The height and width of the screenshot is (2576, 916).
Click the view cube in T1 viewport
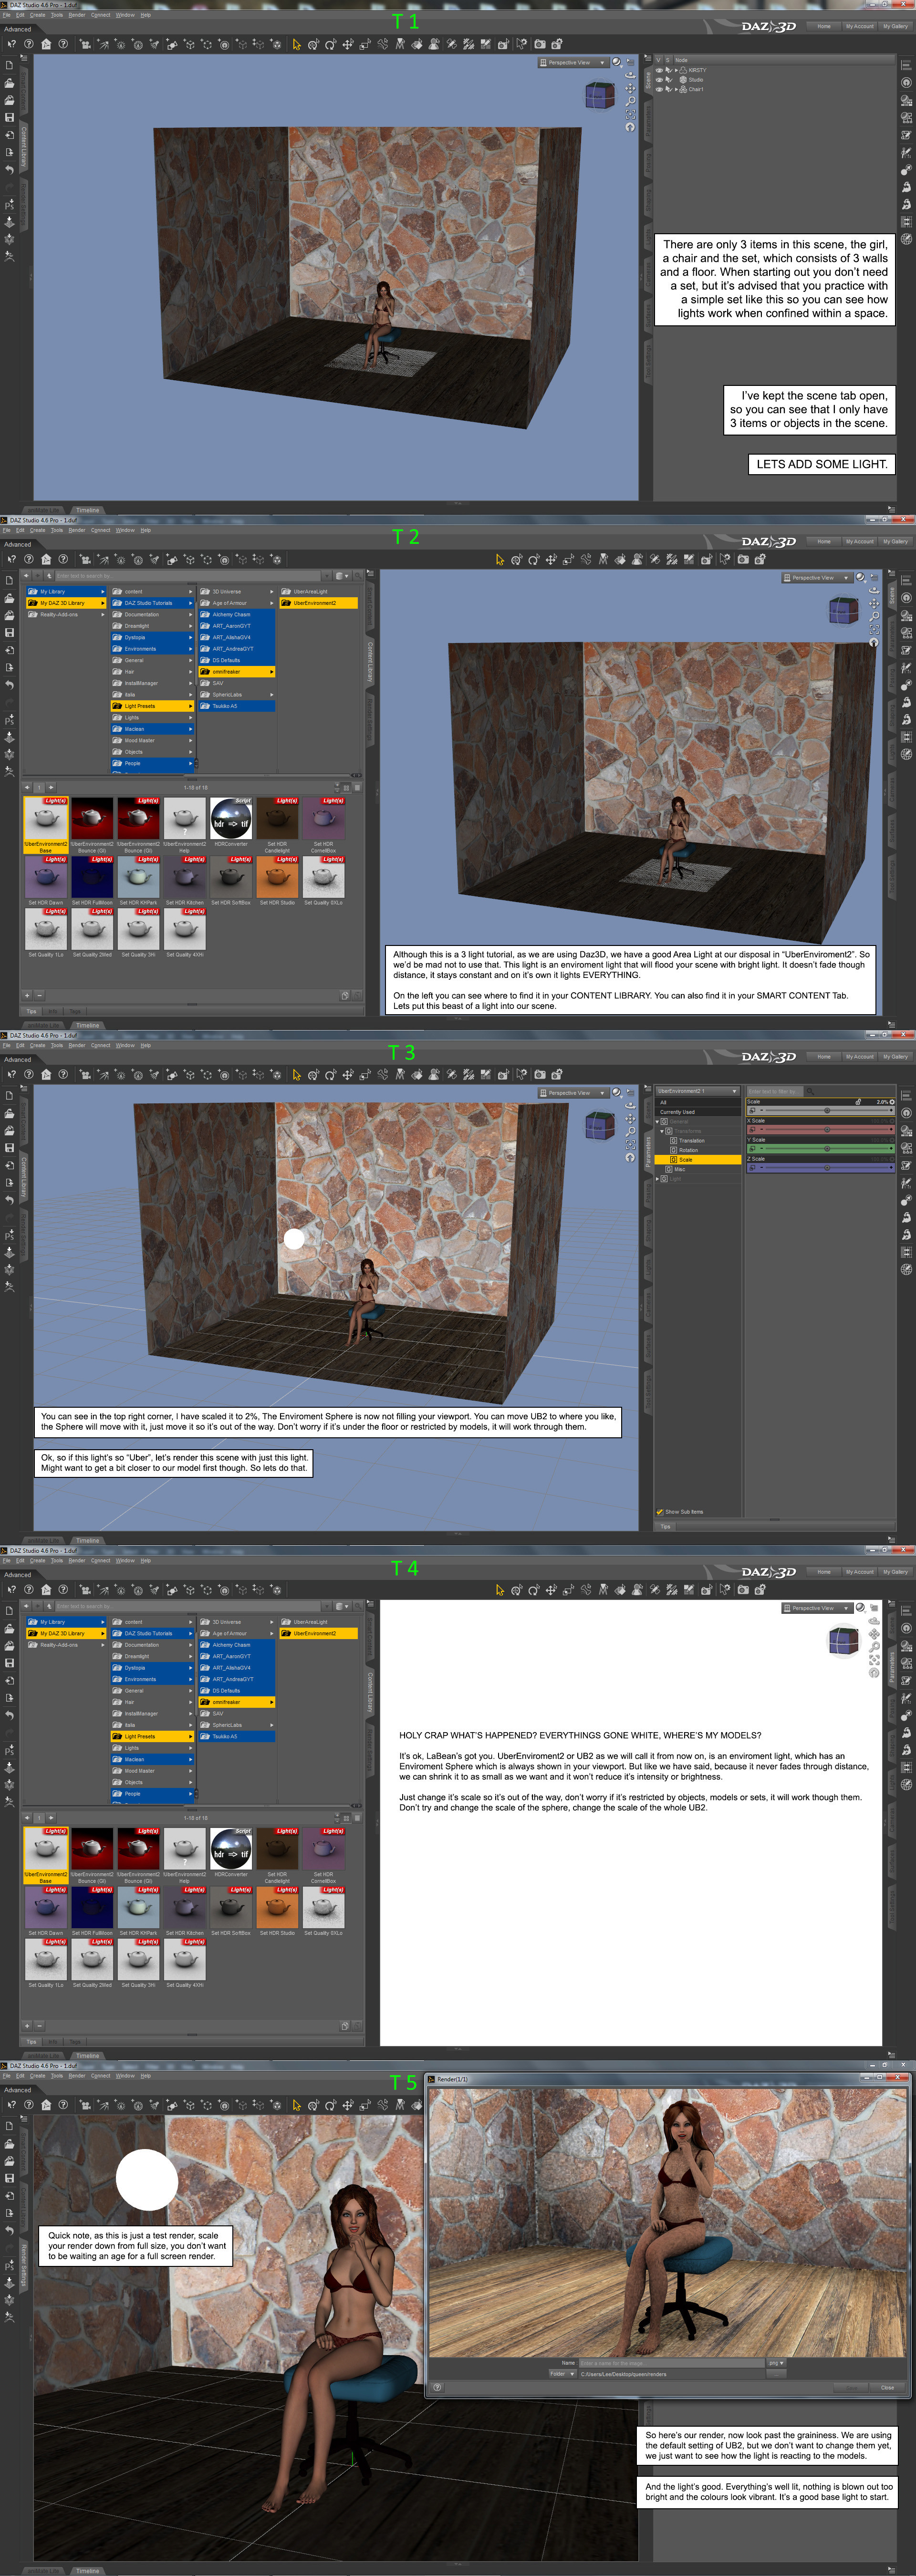pyautogui.click(x=600, y=96)
